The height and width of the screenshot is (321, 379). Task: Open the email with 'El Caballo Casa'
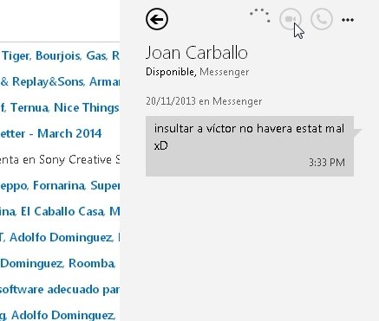pyautogui.click(x=60, y=211)
